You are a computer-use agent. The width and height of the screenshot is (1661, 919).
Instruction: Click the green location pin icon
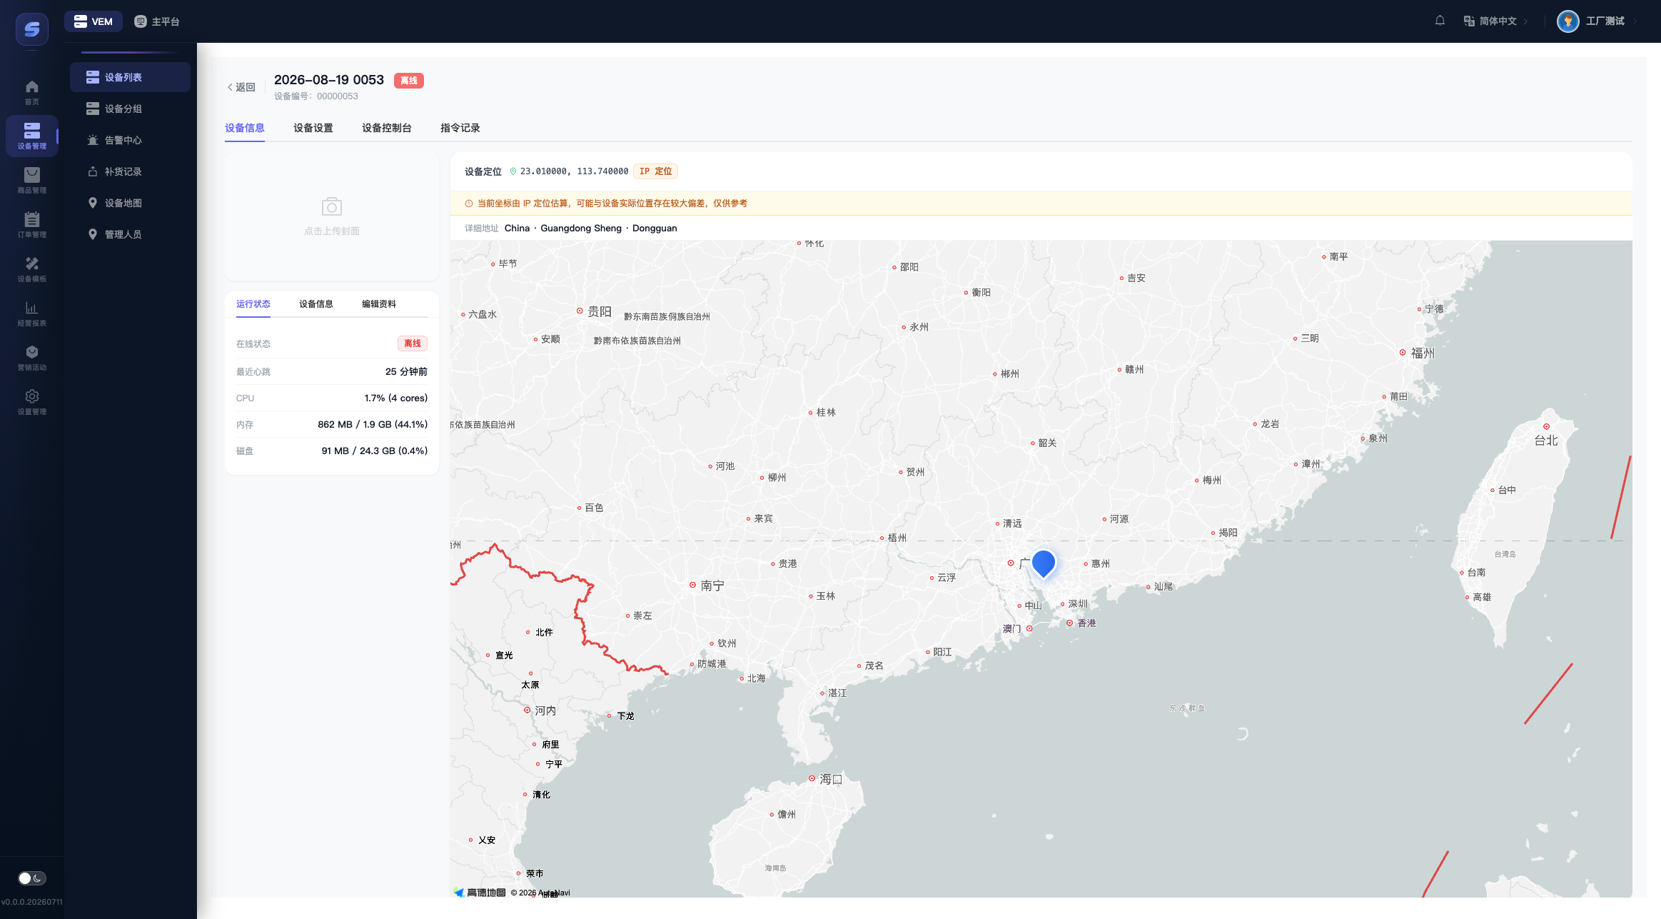(x=513, y=171)
